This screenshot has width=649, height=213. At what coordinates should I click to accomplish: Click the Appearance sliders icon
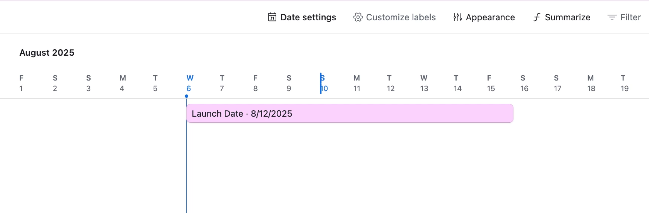pos(457,17)
